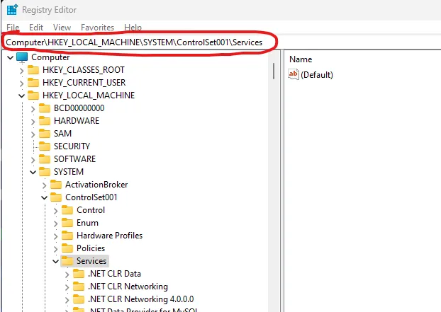Expand the .NET CLR Networking key
Screen dimensions: 441x312
coord(67,287)
